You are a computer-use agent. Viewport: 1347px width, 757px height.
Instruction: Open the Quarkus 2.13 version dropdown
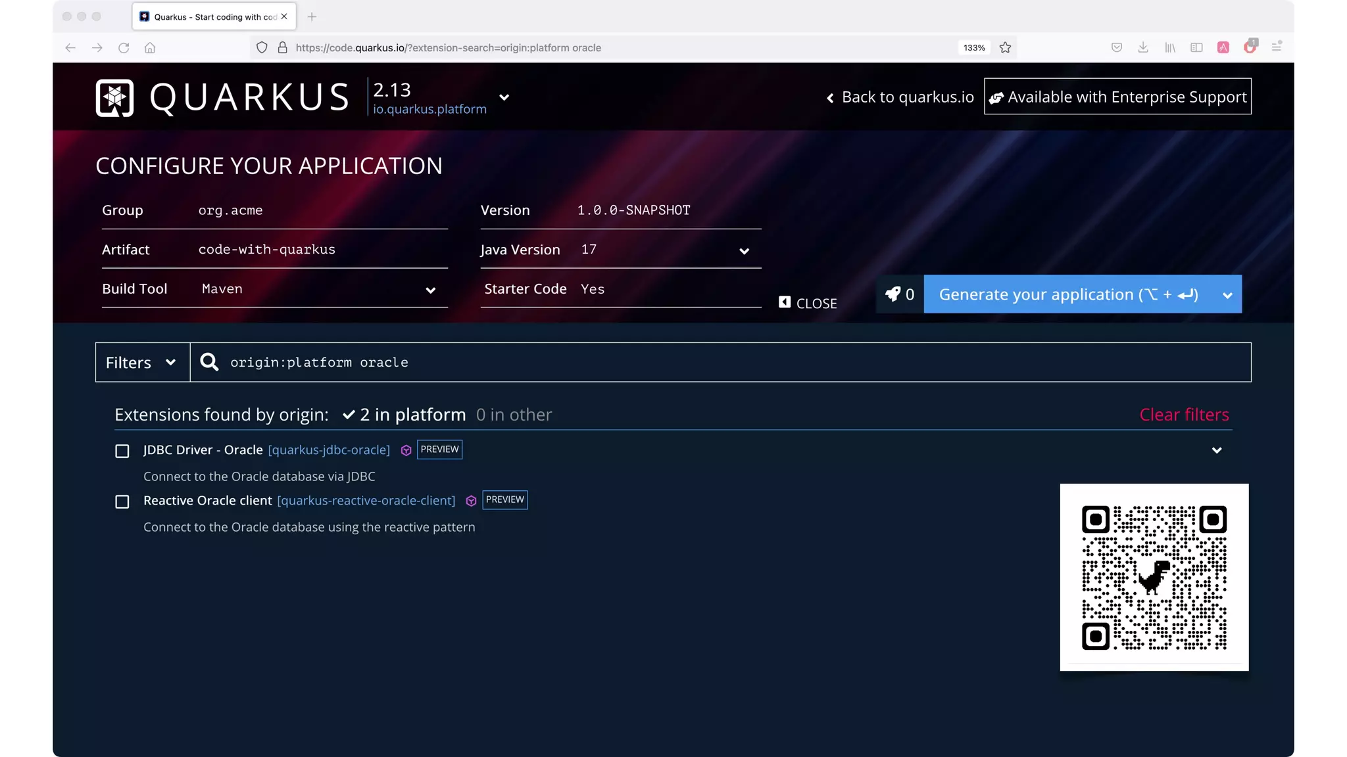pyautogui.click(x=504, y=97)
